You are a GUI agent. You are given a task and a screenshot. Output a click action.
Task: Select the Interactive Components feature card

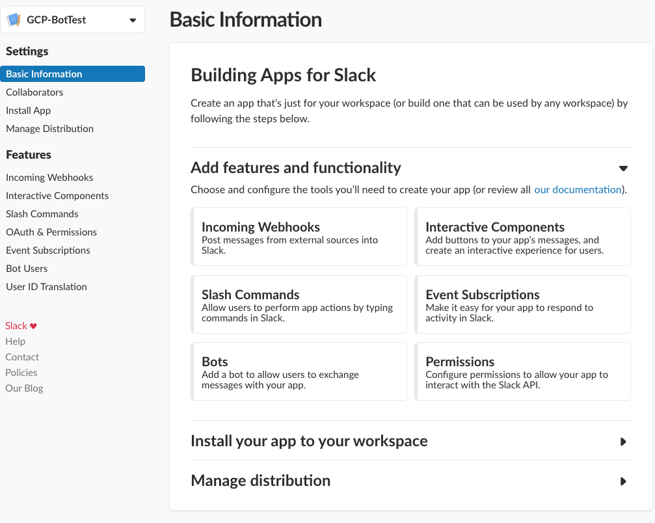pyautogui.click(x=522, y=237)
